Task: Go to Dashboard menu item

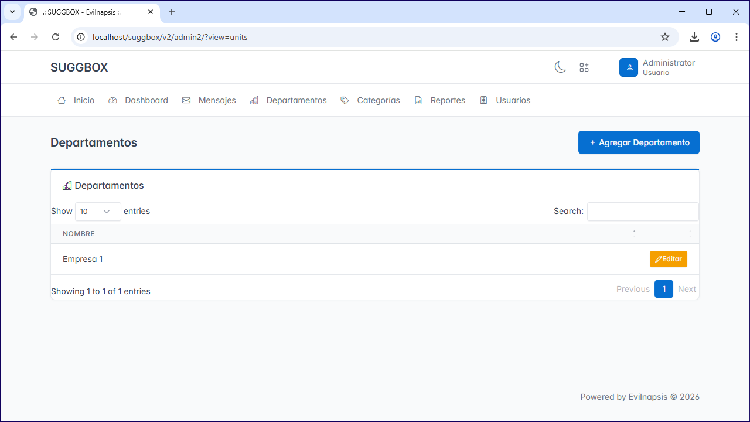Action: pyautogui.click(x=138, y=100)
